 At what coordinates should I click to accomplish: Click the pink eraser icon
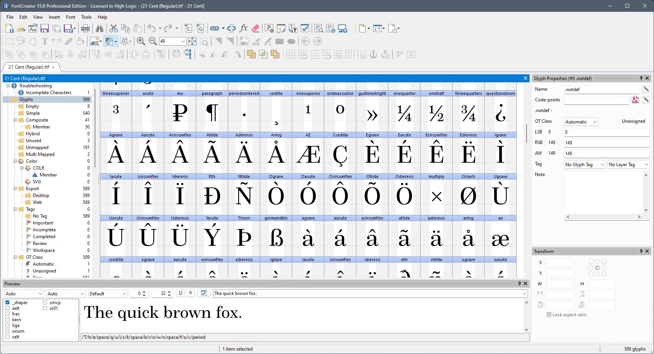(256, 29)
